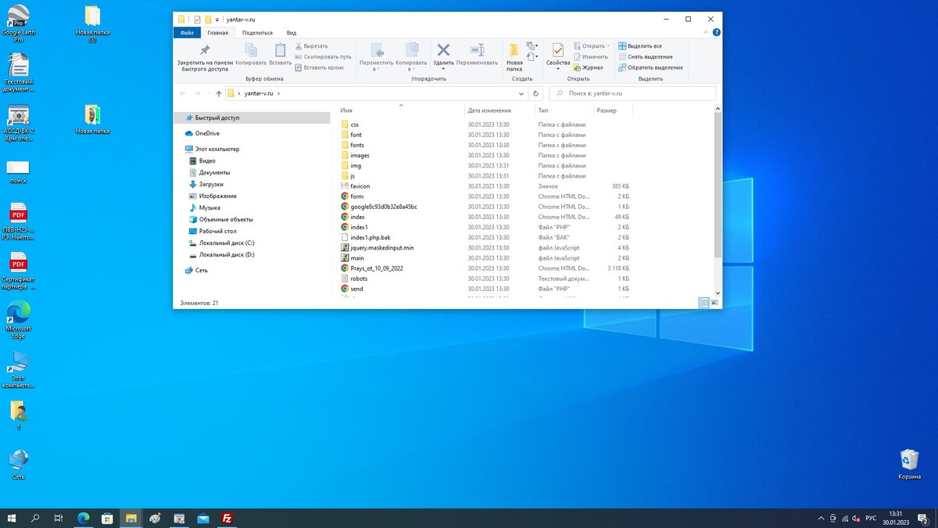Open Explorer help question mark icon
938x528 pixels.
point(717,33)
